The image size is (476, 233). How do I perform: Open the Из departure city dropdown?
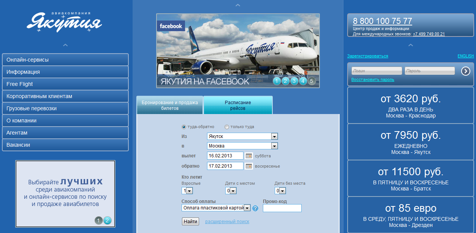(x=242, y=136)
